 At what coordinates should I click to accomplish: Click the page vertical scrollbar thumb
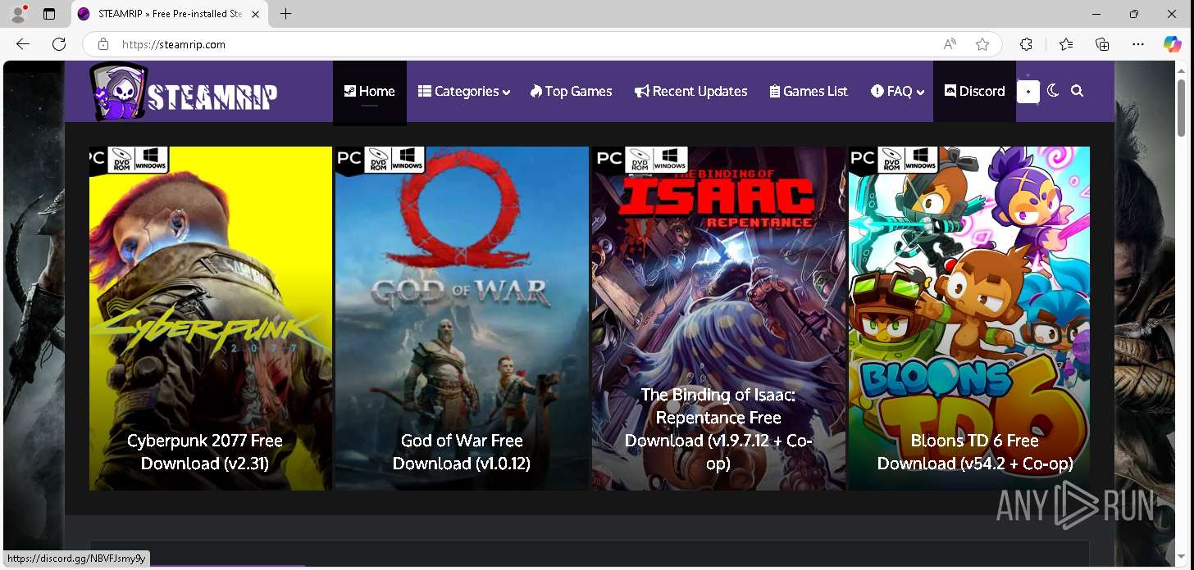pos(1181,106)
